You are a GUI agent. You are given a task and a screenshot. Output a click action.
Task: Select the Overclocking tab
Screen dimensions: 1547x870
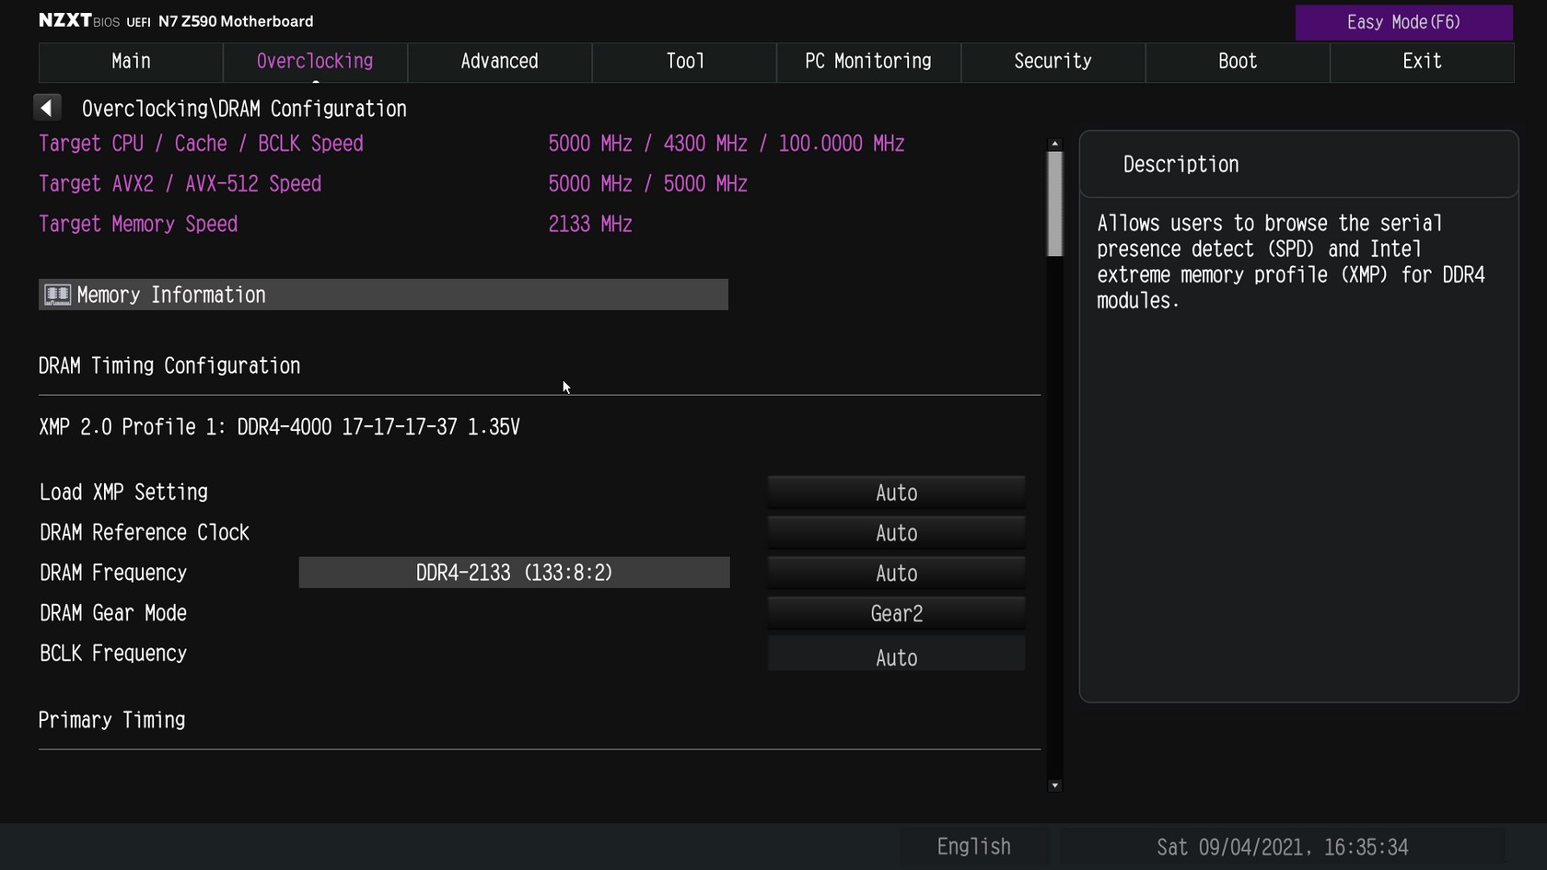[315, 62]
